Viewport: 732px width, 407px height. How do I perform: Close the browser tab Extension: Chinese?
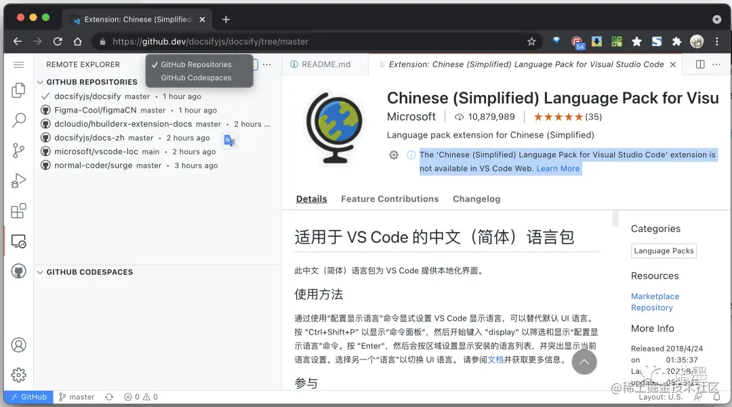point(202,20)
